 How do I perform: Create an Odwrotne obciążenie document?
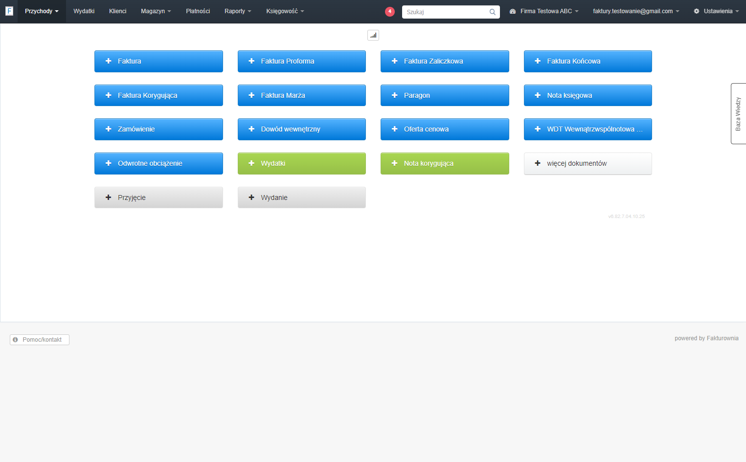click(158, 163)
